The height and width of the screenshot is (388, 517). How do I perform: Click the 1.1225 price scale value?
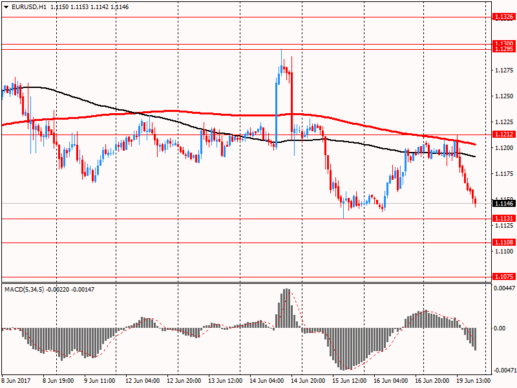click(504, 122)
